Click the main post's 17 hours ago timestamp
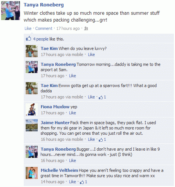The height and width of the screenshot is (187, 175). (68, 28)
